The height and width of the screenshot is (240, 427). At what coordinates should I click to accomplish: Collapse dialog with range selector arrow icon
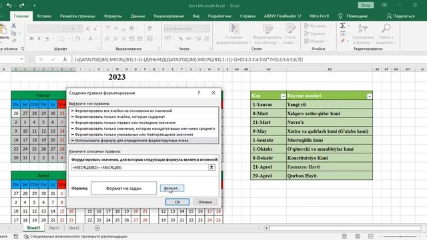pyautogui.click(x=211, y=167)
